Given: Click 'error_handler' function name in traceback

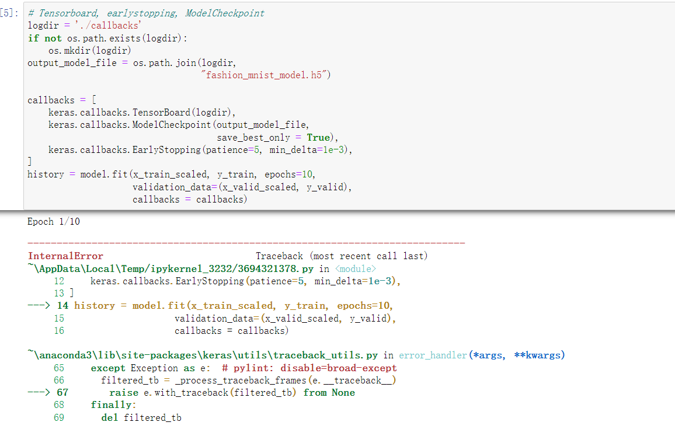Looking at the screenshot, I should [433, 355].
